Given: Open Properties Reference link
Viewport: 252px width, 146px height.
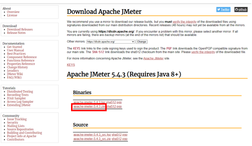Looking at the screenshot, I should (21, 64).
